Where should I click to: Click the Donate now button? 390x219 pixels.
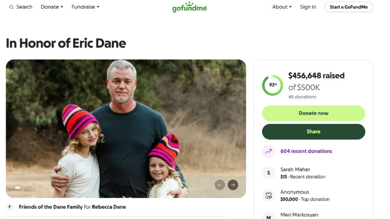pos(313,113)
